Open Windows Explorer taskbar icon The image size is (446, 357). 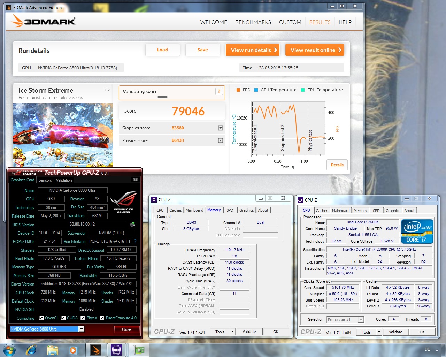pyautogui.click(x=52, y=350)
